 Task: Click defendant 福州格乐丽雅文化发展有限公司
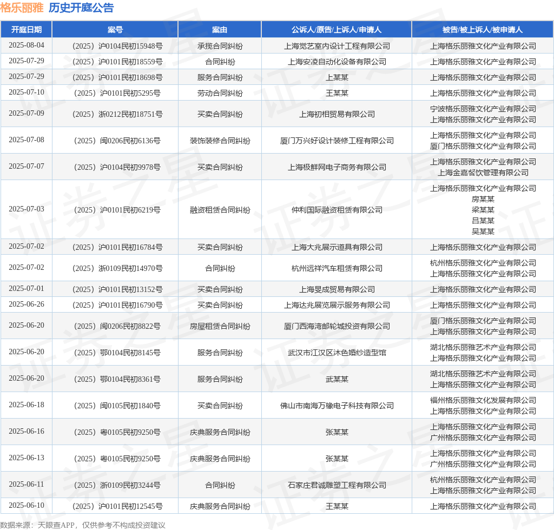click(x=483, y=400)
